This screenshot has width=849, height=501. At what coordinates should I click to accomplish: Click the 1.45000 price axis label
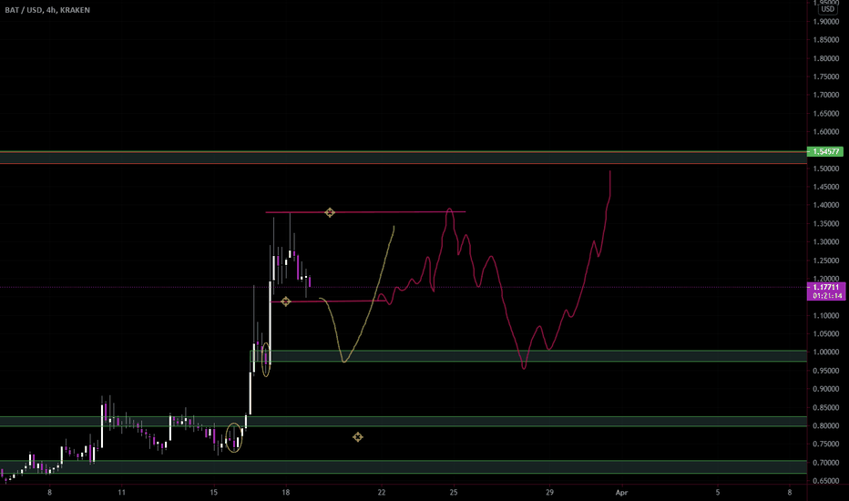point(825,187)
